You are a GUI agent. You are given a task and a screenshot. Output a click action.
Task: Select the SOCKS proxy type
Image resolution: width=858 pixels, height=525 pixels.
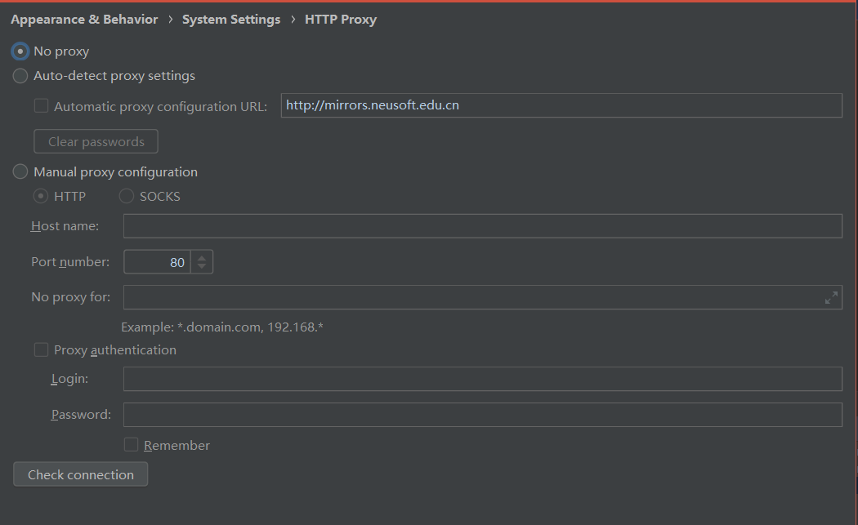[127, 196]
